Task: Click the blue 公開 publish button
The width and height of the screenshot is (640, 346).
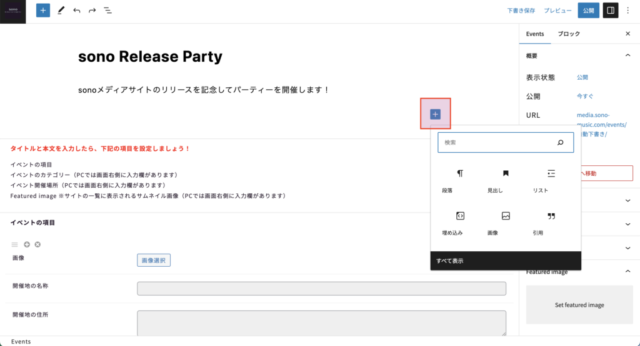Action: tap(588, 11)
